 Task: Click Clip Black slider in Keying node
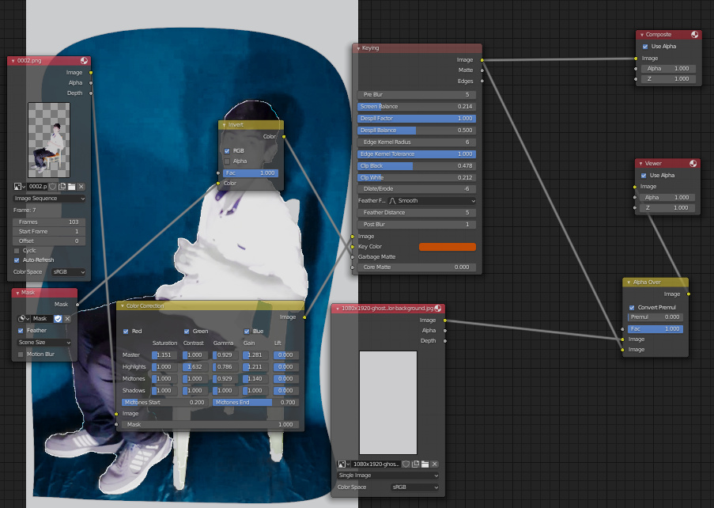coord(417,166)
